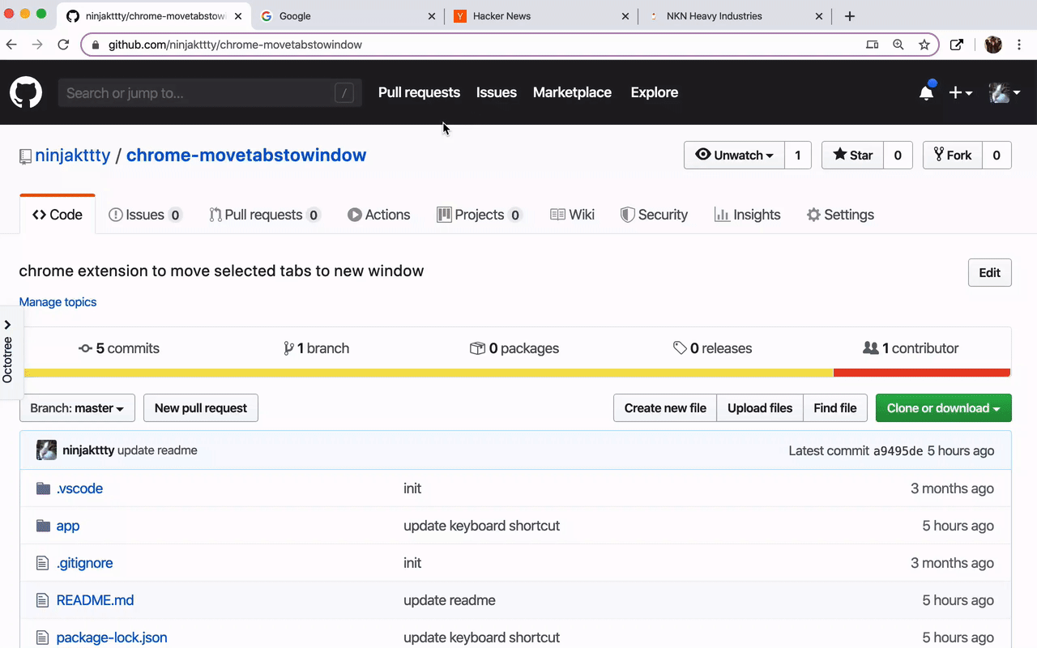Open Pull requests in the top navigation
Viewport: 1037px width, 648px height.
(x=419, y=92)
